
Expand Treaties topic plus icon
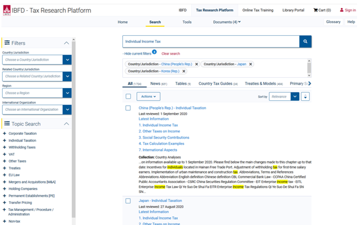tap(4, 168)
